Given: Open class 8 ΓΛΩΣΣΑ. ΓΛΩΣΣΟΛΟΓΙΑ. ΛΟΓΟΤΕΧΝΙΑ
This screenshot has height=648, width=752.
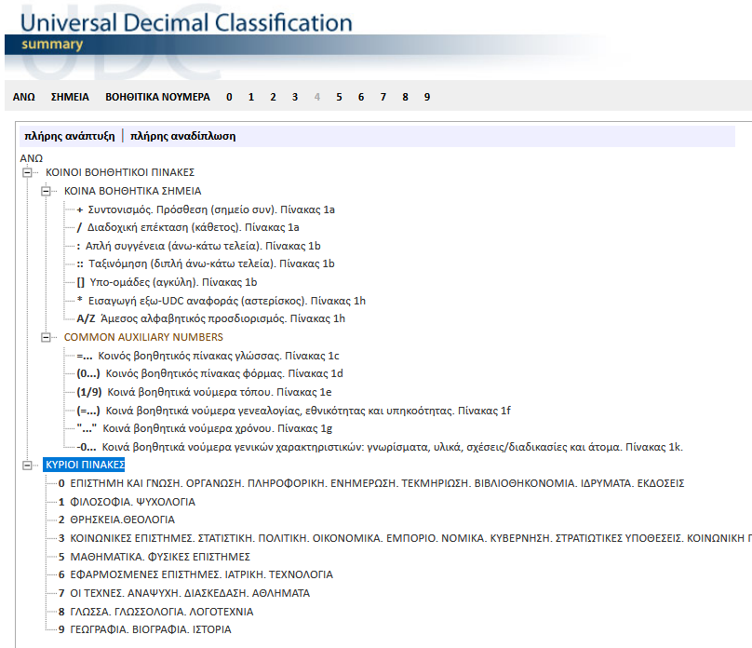Looking at the screenshot, I should click(x=155, y=612).
